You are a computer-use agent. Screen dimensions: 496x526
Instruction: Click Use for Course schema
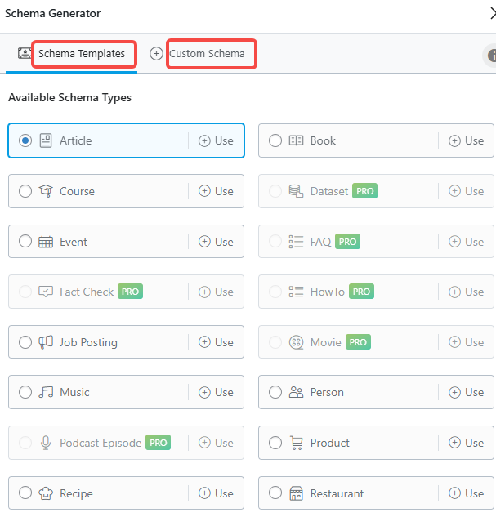tap(216, 191)
